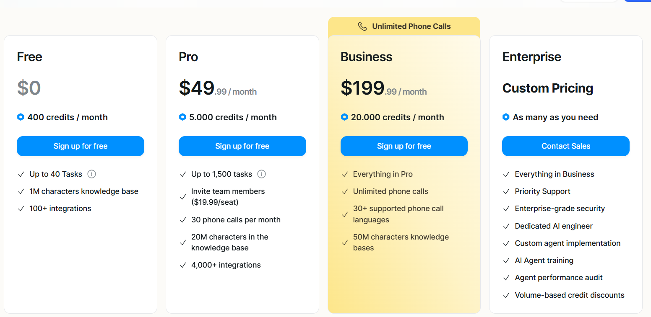The height and width of the screenshot is (317, 651).
Task: Click the hexagon icon beside As many as you need
Action: 506,117
